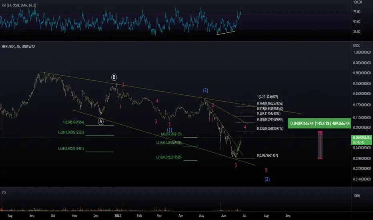373x220 pixels.
Task: Select the 0(0.0279601457) Fibonacci base label
Action: pos(267,155)
